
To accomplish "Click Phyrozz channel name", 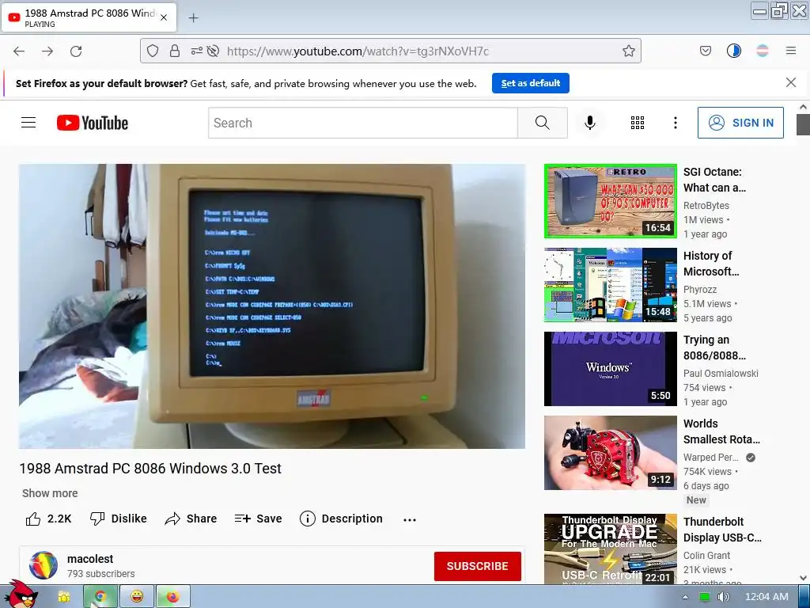I will pos(700,290).
